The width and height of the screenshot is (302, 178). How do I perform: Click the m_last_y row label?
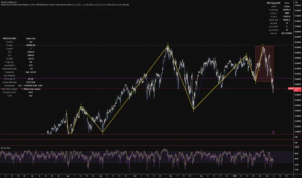point(273,17)
